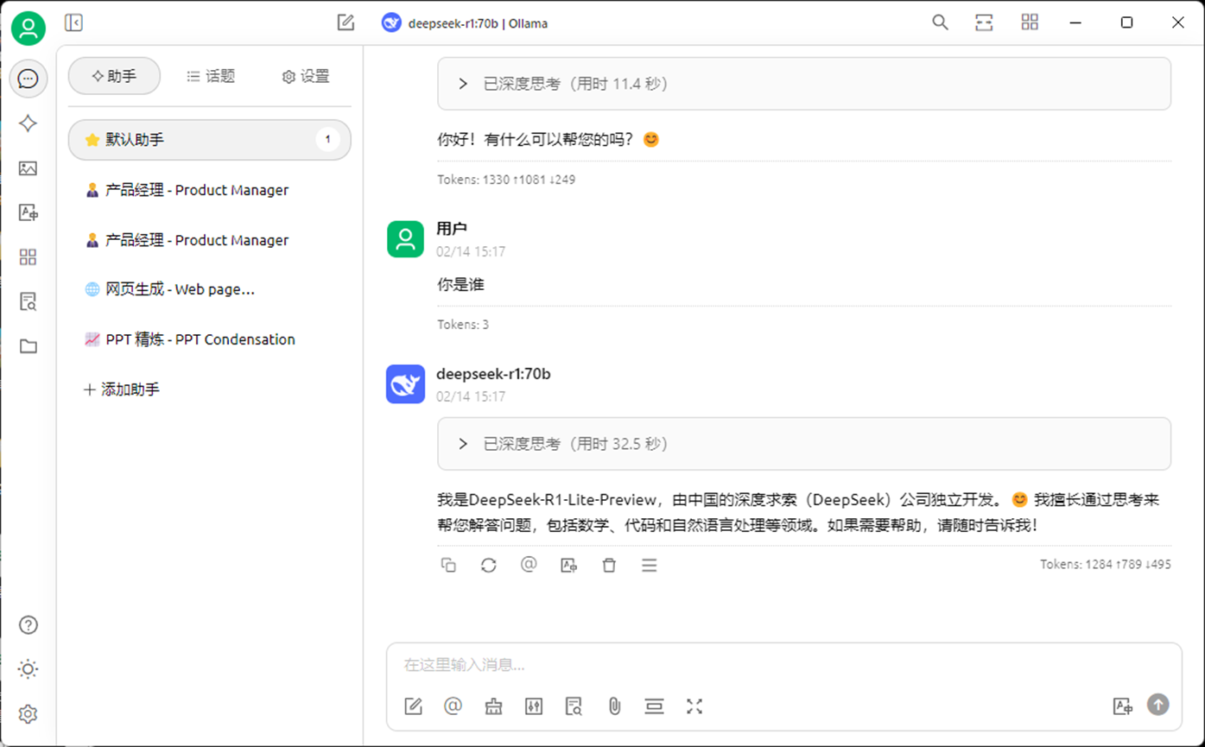The image size is (1205, 747).
Task: Expand the 11.4 秒 deep thinking block
Action: pos(804,84)
